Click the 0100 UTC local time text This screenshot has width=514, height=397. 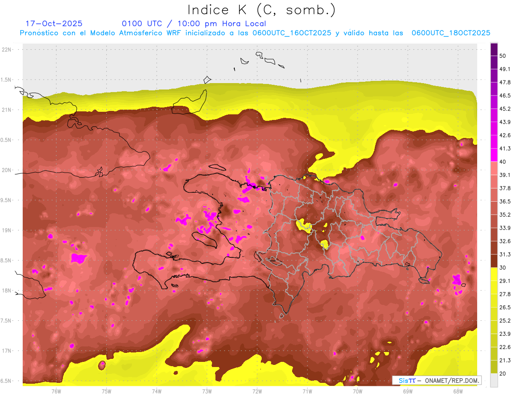194,24
